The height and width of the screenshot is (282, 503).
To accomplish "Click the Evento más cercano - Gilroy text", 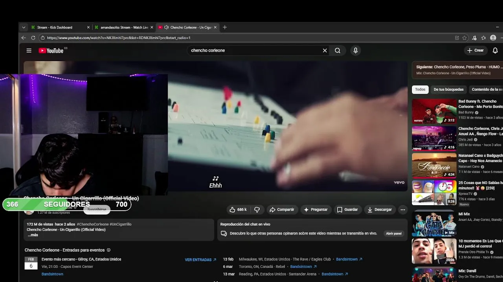I will (x=81, y=259).
